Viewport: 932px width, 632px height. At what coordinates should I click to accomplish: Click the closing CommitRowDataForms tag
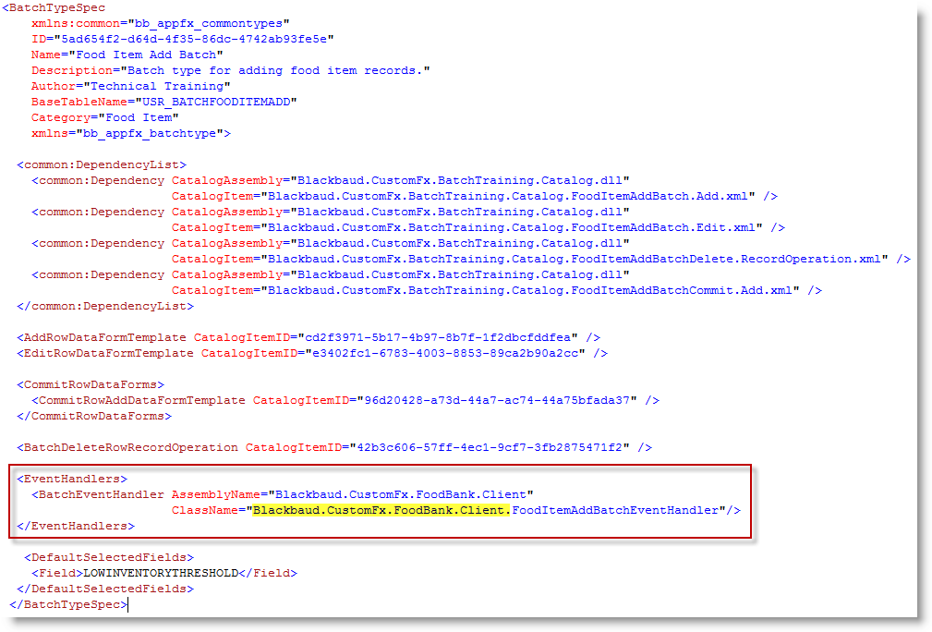pyautogui.click(x=94, y=416)
